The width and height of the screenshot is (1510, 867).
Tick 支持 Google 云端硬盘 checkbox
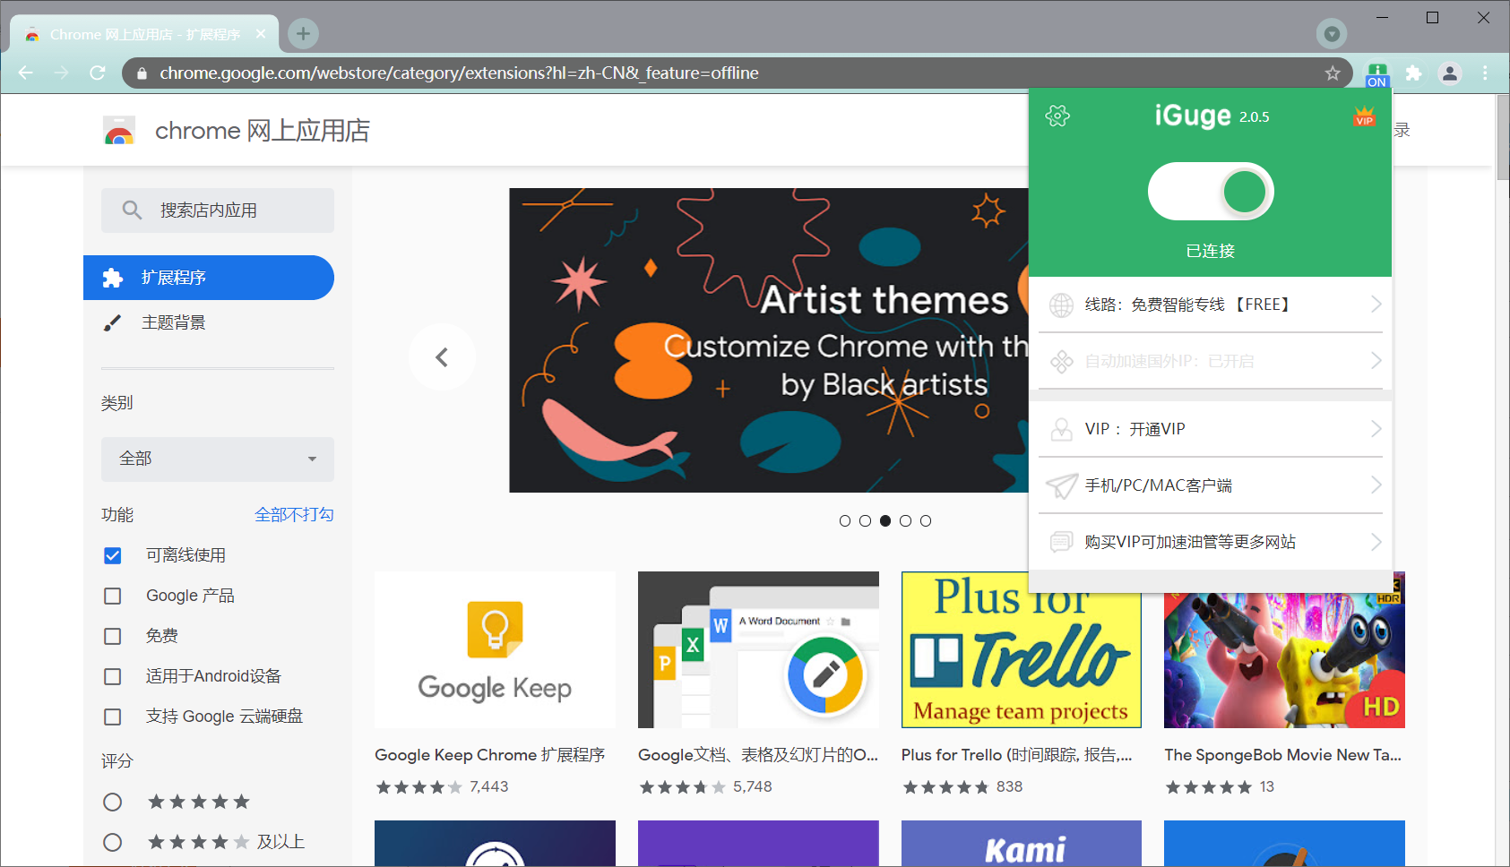(112, 717)
